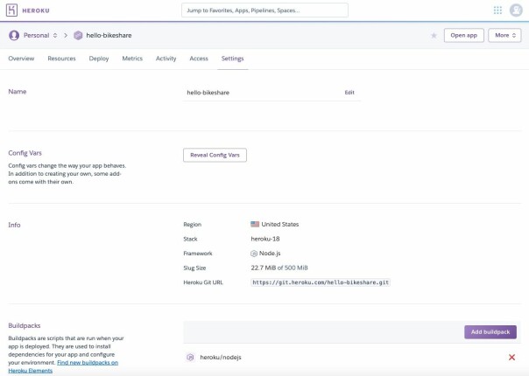Select the Settings tab
The width and height of the screenshot is (529, 376).
[x=232, y=59]
